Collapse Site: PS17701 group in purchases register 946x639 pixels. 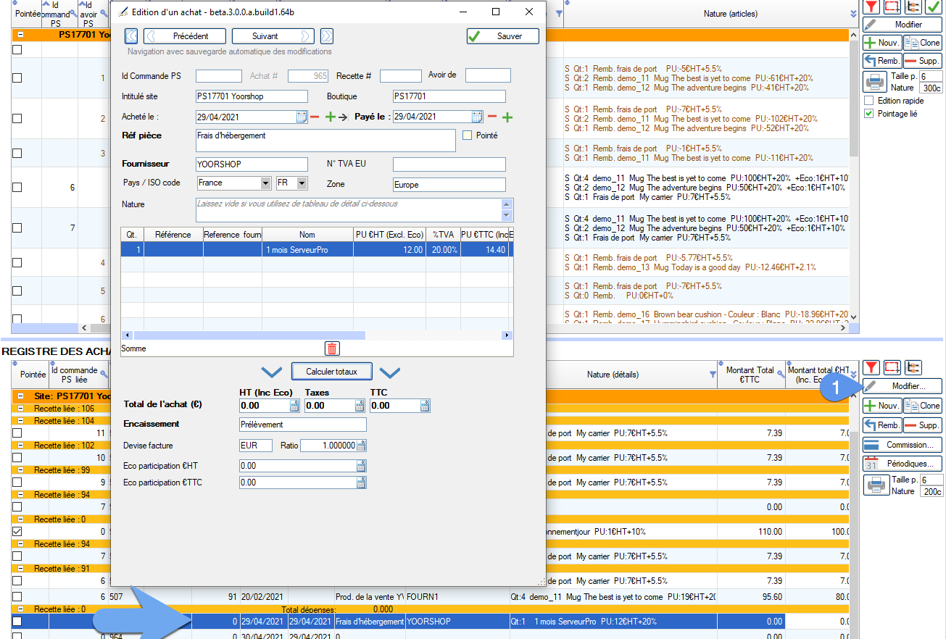pyautogui.click(x=21, y=396)
